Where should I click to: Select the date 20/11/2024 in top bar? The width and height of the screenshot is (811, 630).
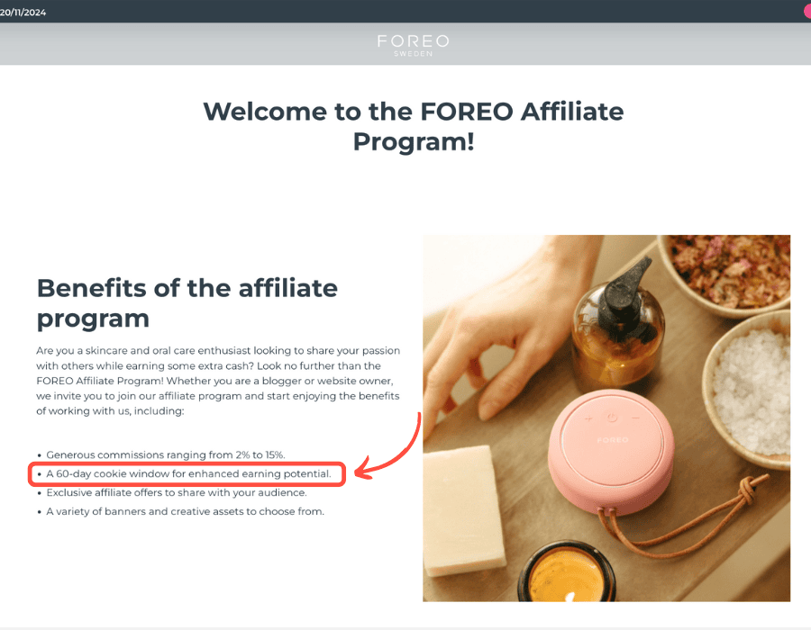[23, 13]
